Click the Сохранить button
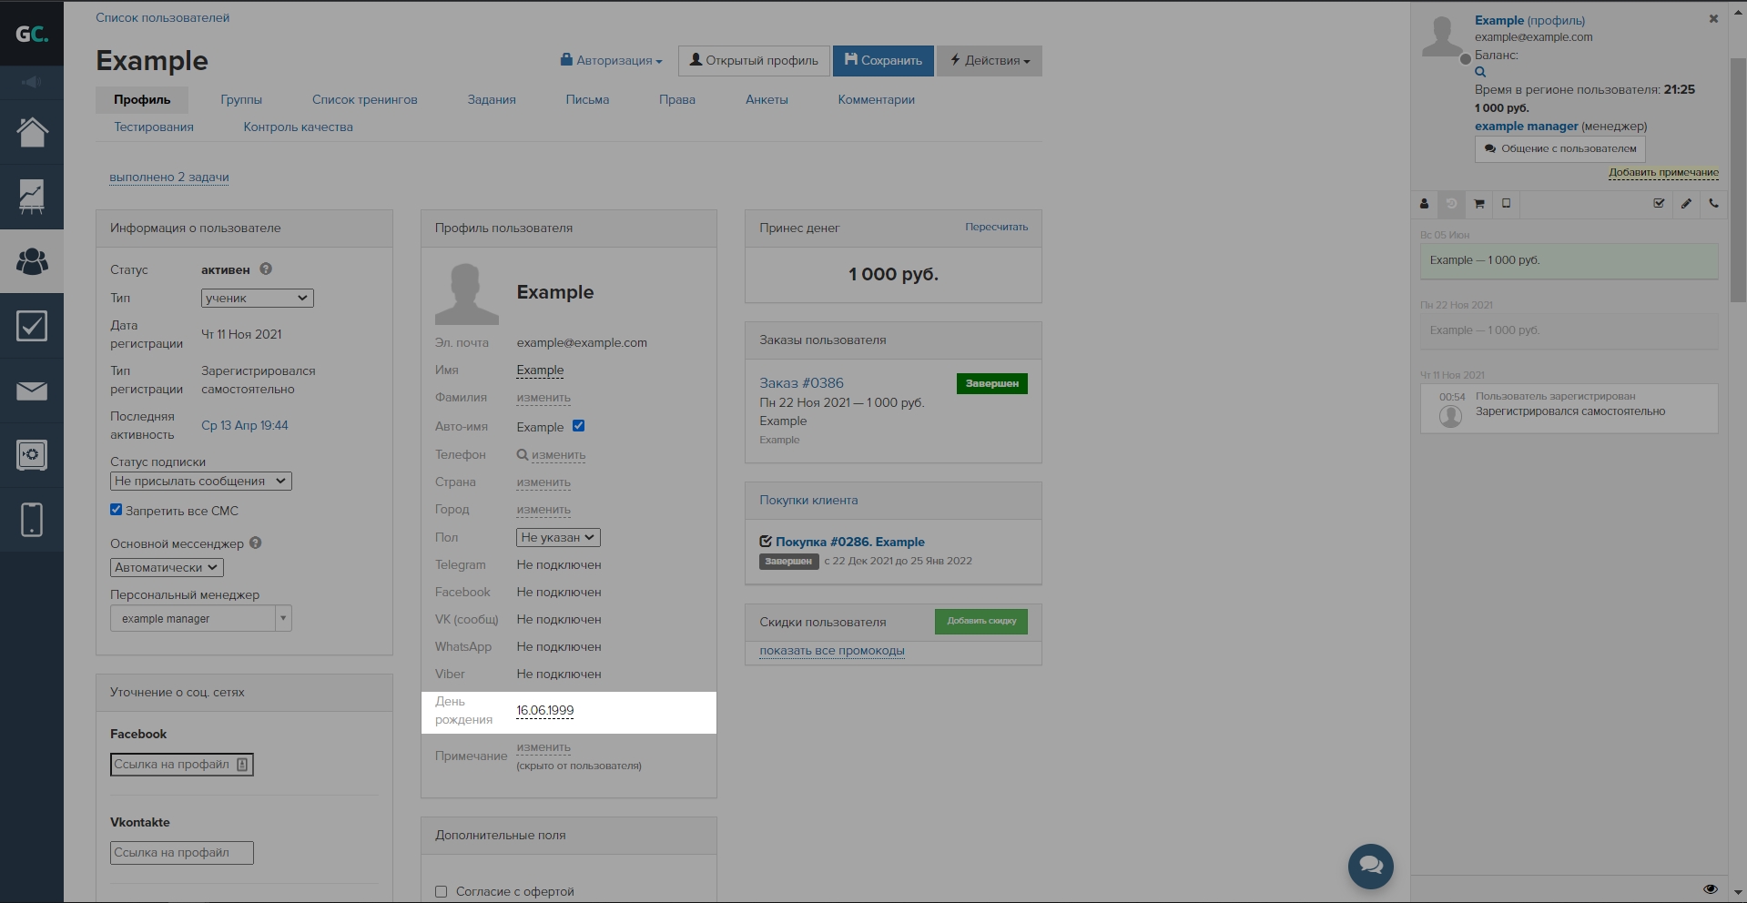 point(883,61)
